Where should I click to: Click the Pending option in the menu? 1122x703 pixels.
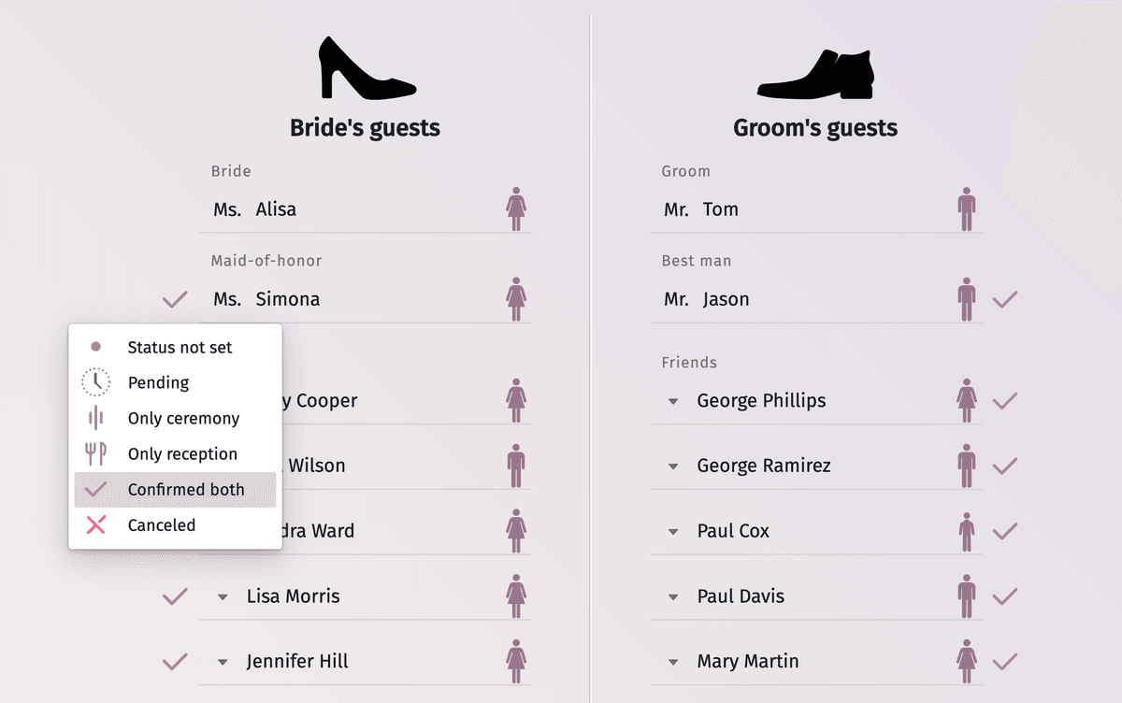click(157, 382)
